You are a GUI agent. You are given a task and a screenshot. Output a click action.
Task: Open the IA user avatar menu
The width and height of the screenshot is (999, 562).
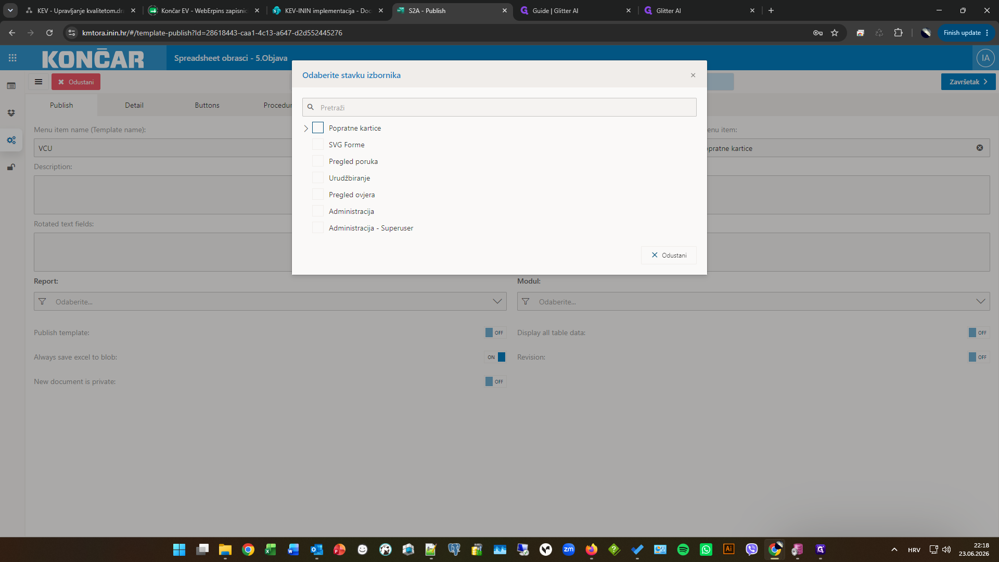click(985, 58)
